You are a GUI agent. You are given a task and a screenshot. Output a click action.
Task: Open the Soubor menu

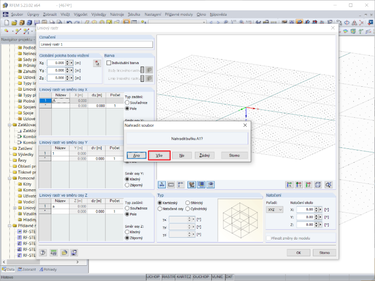[x=17, y=14]
